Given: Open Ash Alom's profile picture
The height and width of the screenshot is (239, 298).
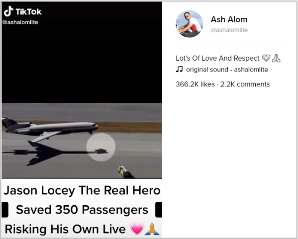Looking at the screenshot, I should pyautogui.click(x=189, y=24).
